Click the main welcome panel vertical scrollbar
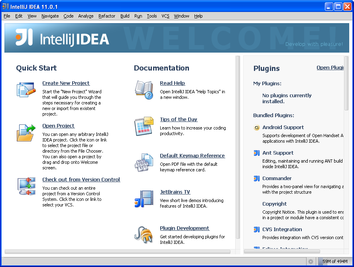Screen dimensions: 354x267 (238, 147)
